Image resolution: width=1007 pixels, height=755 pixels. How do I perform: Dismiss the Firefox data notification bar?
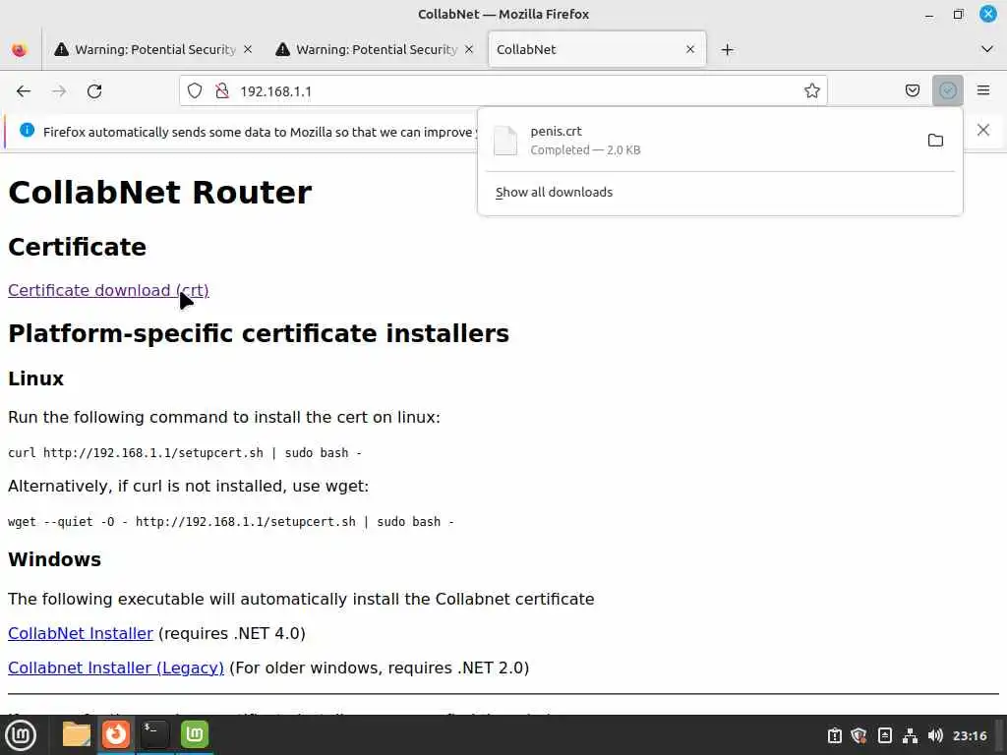[983, 131]
